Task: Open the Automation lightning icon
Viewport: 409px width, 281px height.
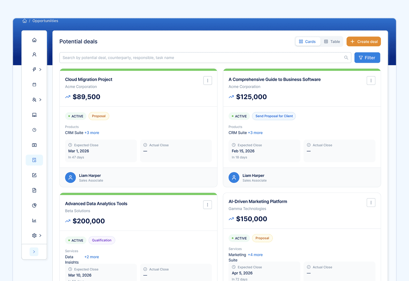Action: click(34, 69)
